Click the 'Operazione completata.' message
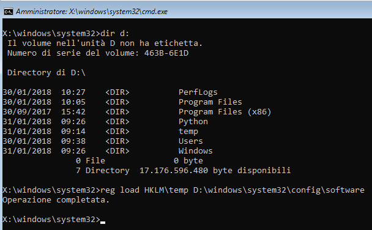Image resolution: width=372 pixels, height=230 pixels. (x=56, y=200)
